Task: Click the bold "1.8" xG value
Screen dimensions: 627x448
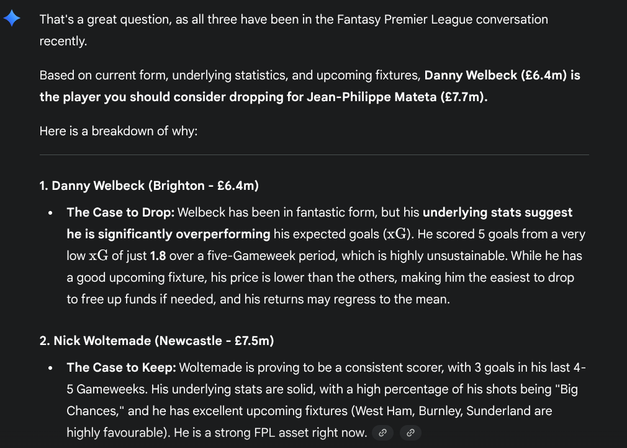Action: click(x=158, y=256)
